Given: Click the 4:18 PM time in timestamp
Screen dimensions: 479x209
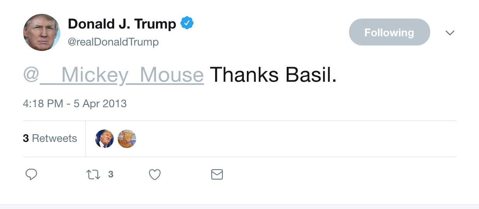Looking at the screenshot, I should pos(43,104).
